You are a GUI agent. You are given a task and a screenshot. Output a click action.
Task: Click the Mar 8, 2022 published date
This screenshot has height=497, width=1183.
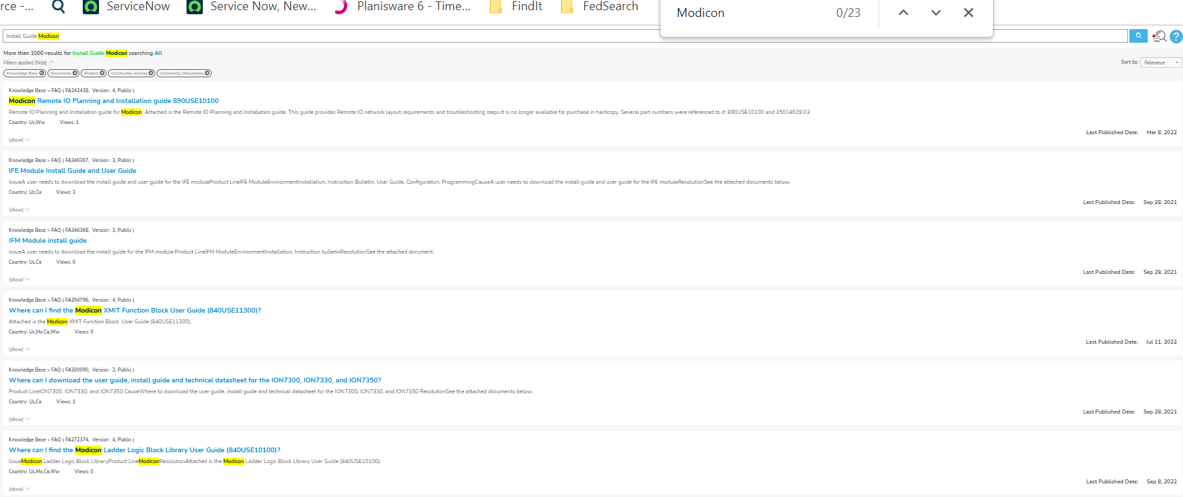(x=1161, y=132)
